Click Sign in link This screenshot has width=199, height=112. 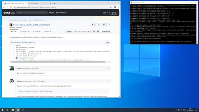tap(105, 13)
